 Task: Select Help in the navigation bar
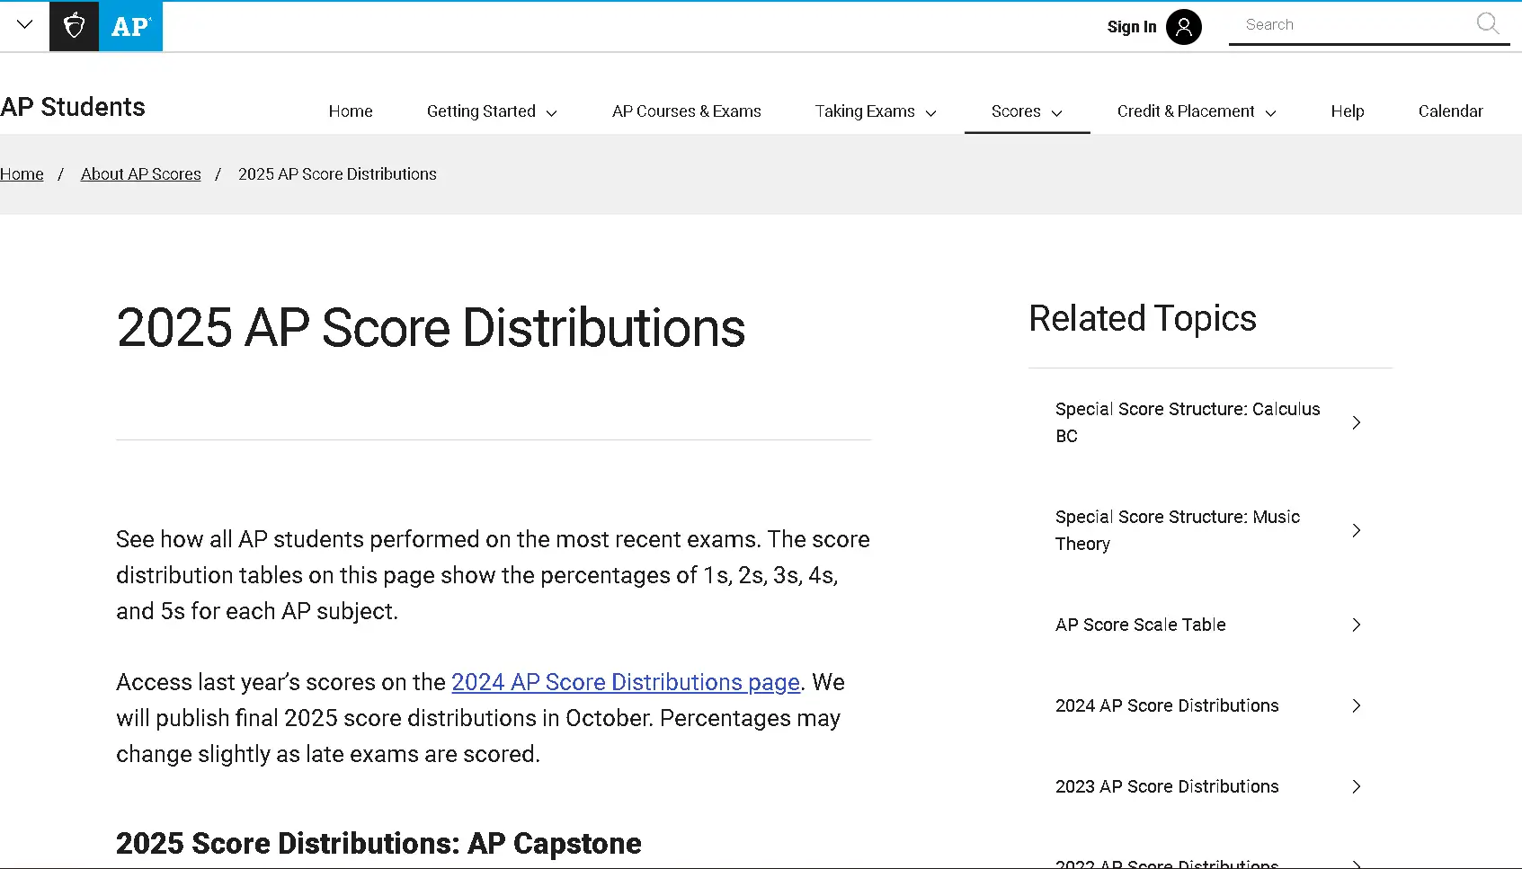1347,111
